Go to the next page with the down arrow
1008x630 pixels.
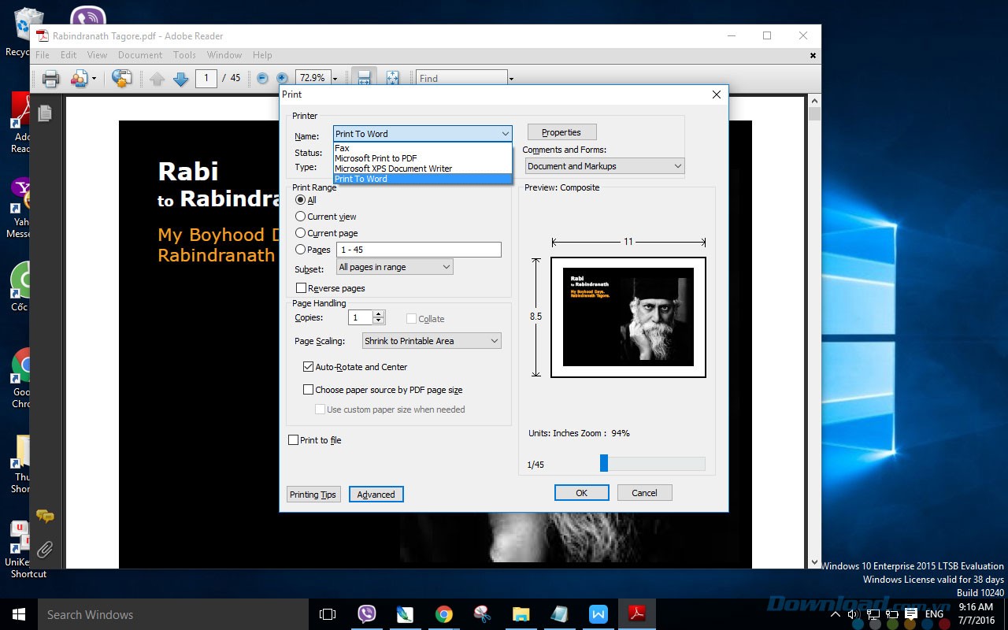180,78
